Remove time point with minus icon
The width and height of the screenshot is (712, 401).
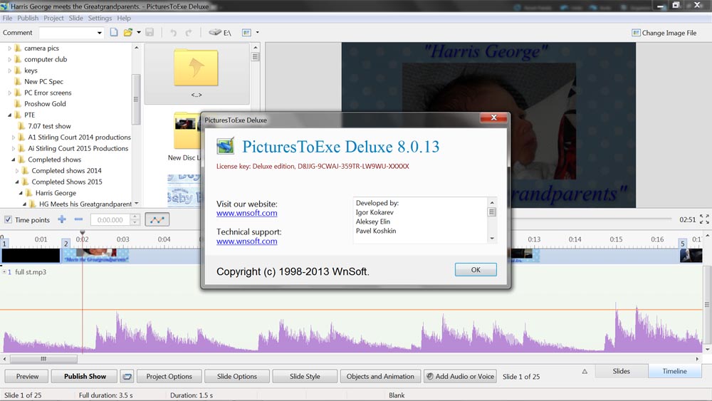tap(78, 219)
